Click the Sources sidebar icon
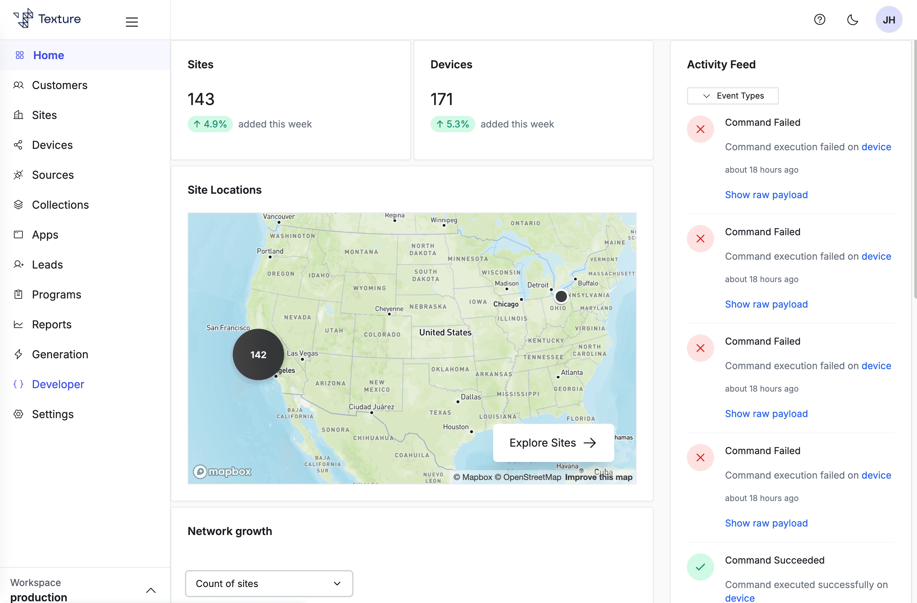 coord(18,175)
